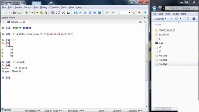Screen dimensions: 199x112
Task: Open the Help menu in Spyder
Action: coord(79,7)
